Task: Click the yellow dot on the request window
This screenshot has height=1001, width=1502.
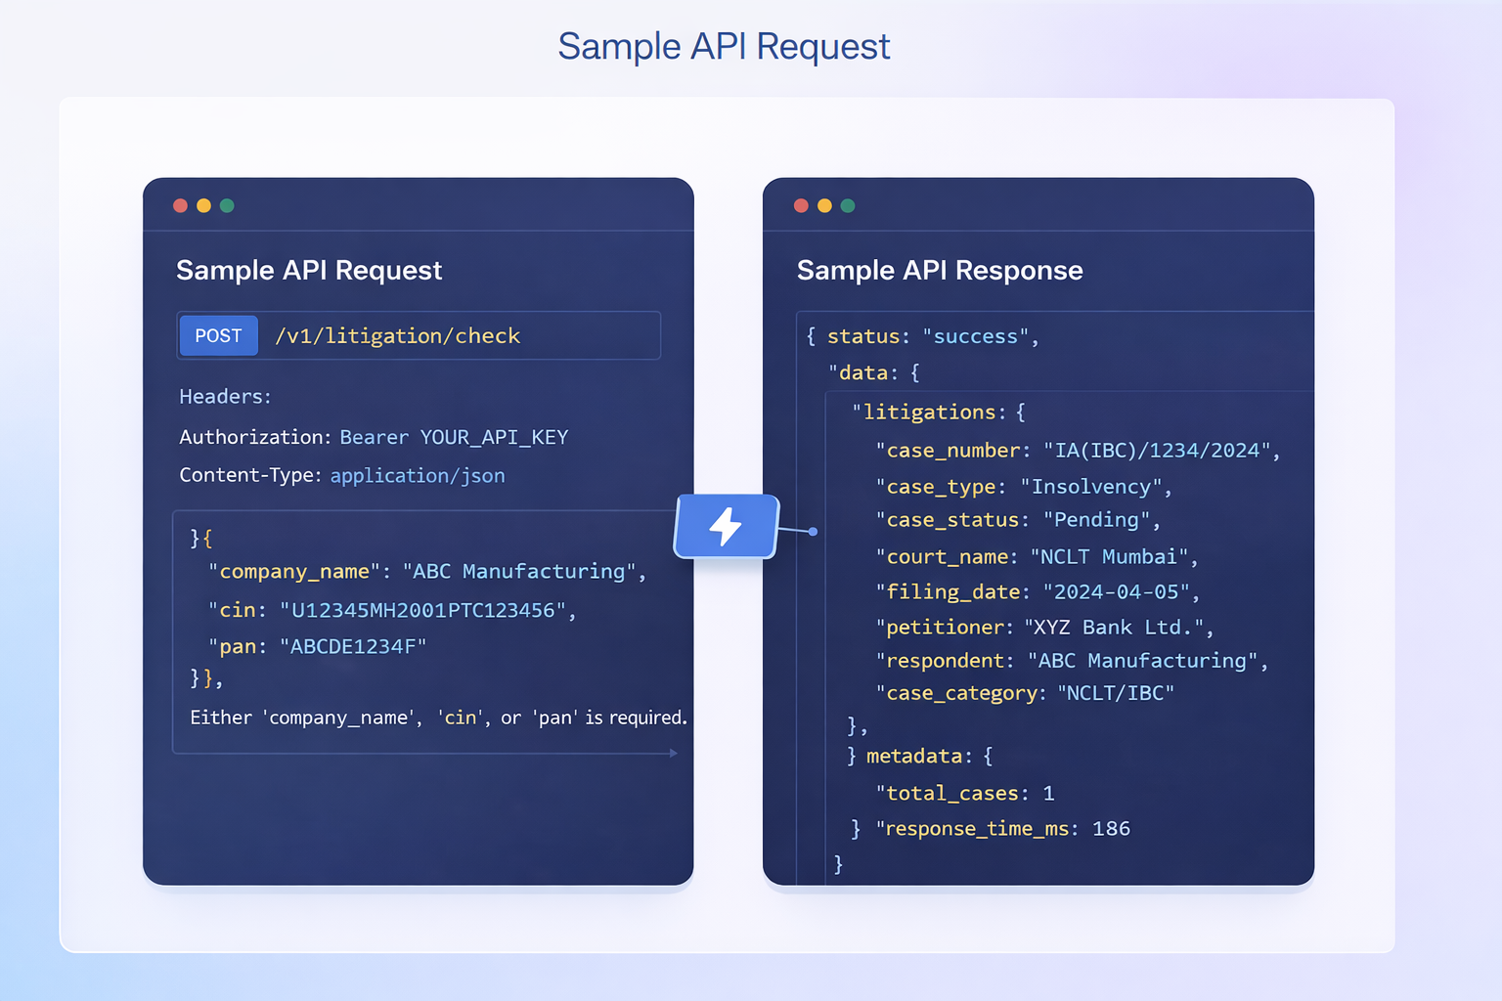Action: (x=203, y=205)
